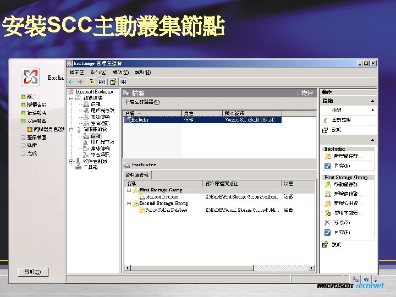The height and width of the screenshot is (297, 396).
Task: Sort servers by the 名稱 name column header
Action: (152, 113)
